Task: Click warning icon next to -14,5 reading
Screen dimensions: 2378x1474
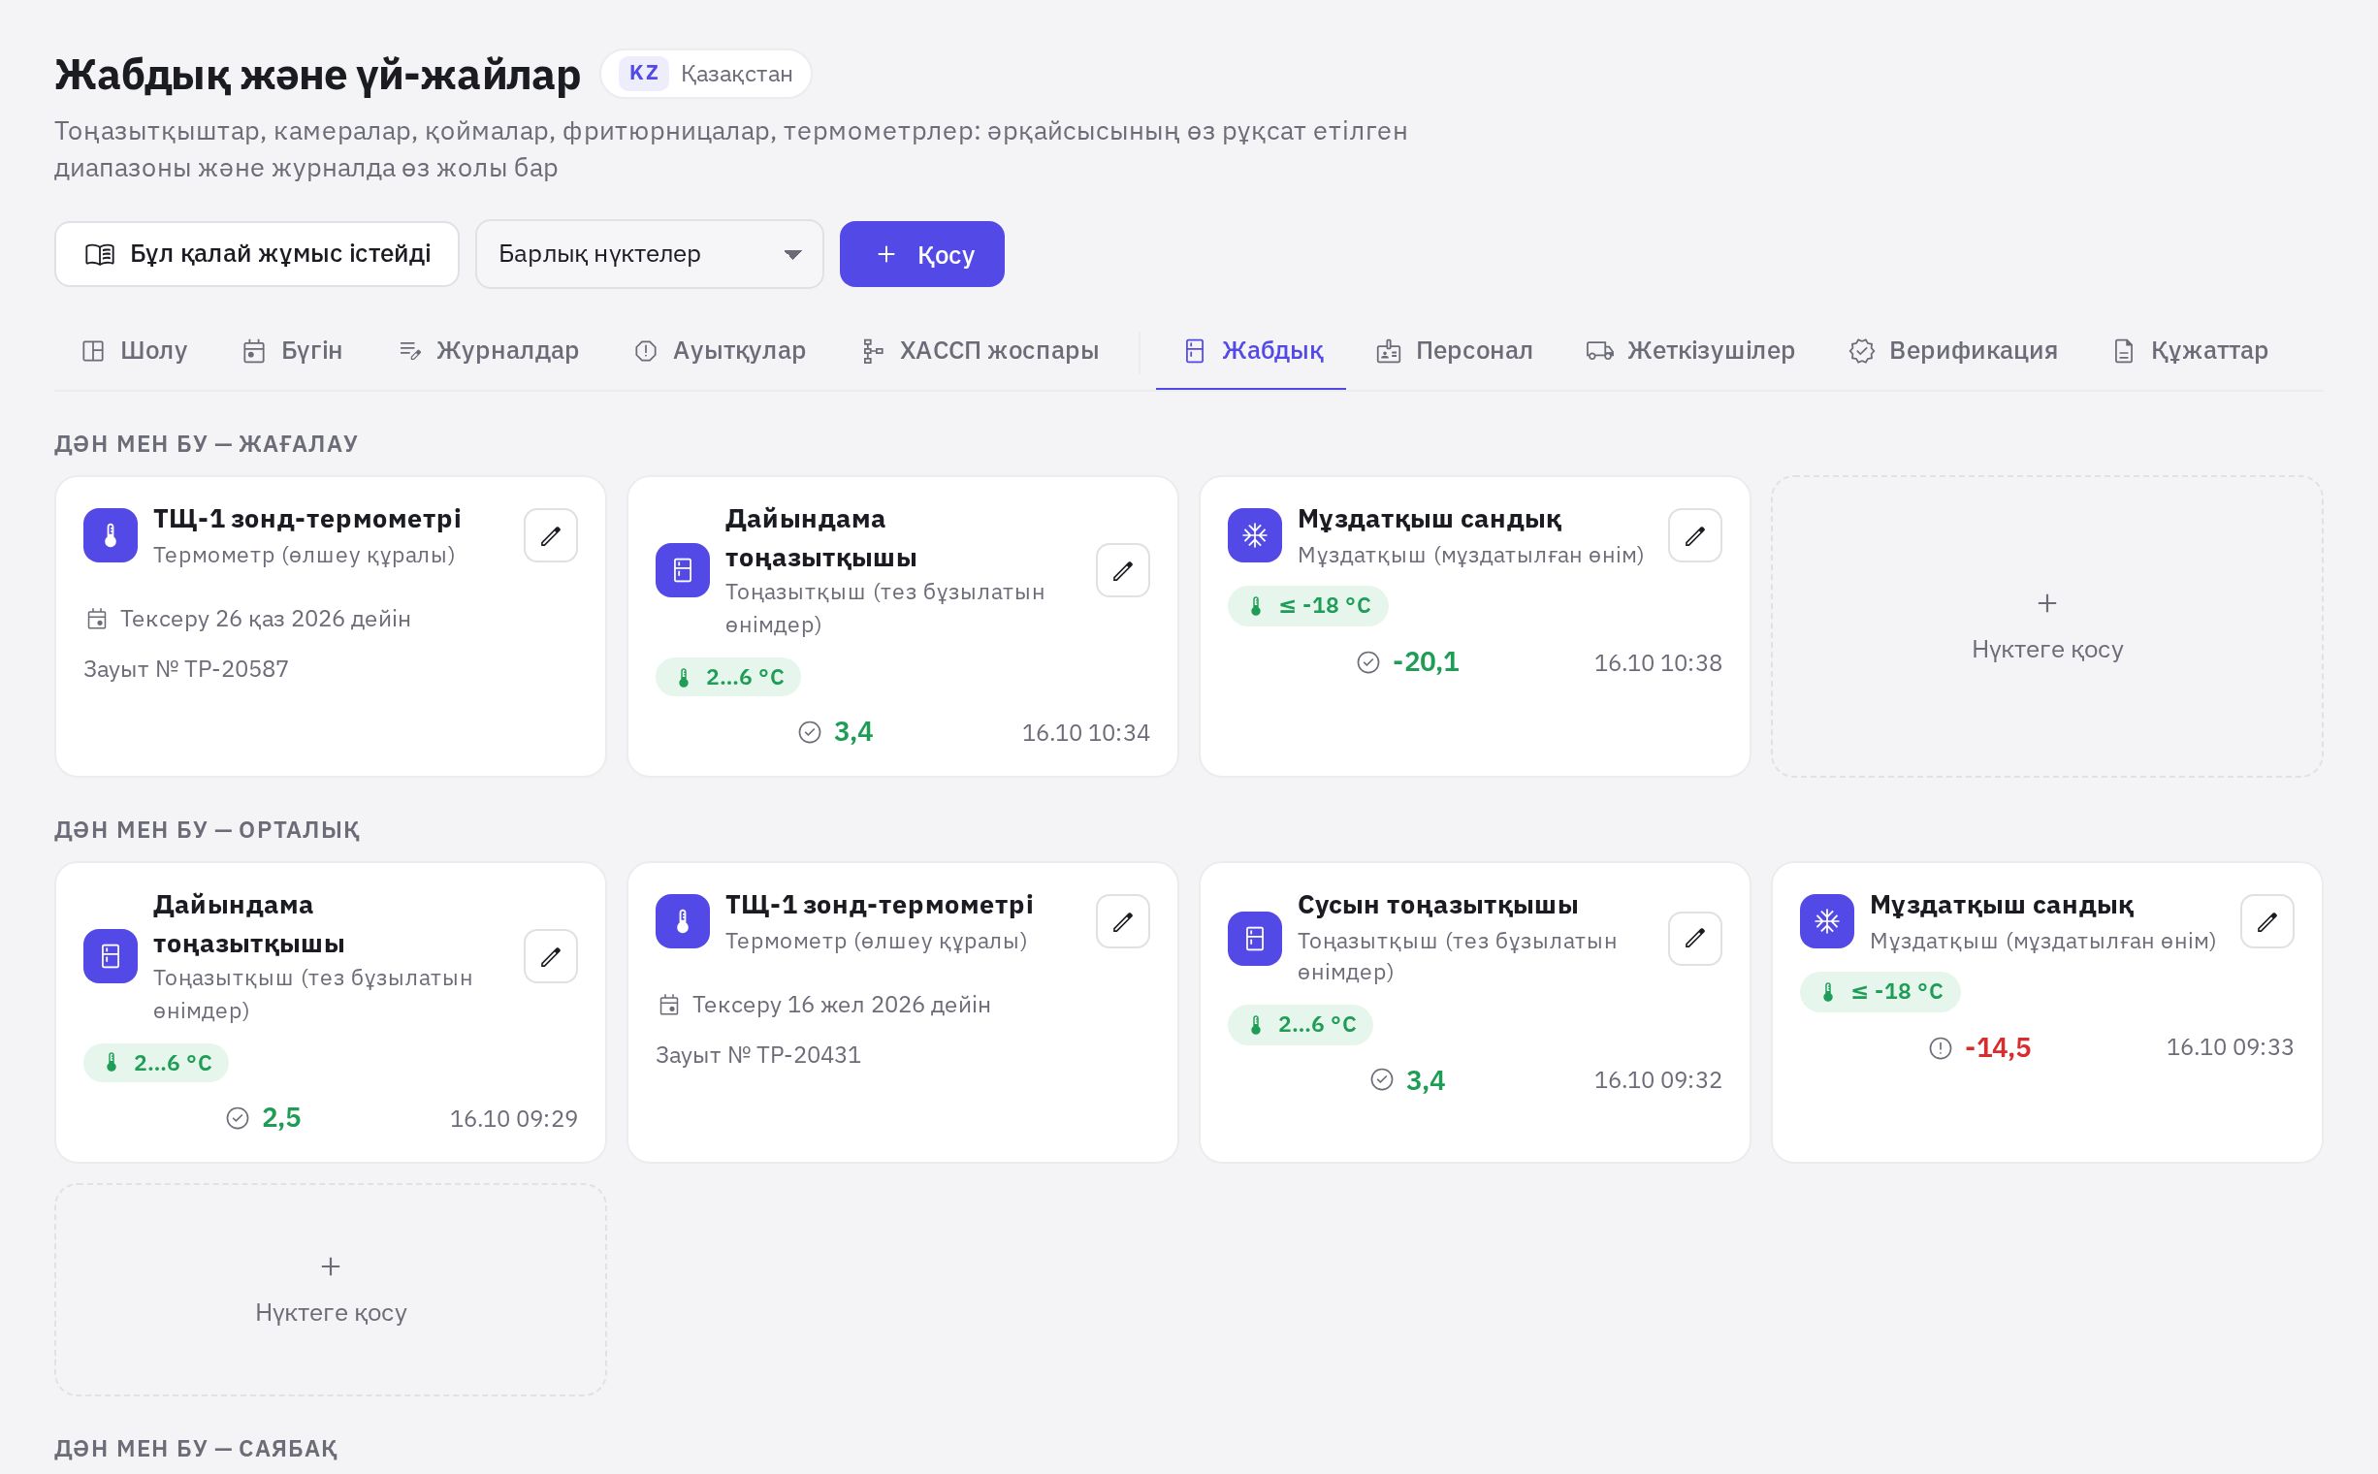Action: (1941, 1048)
